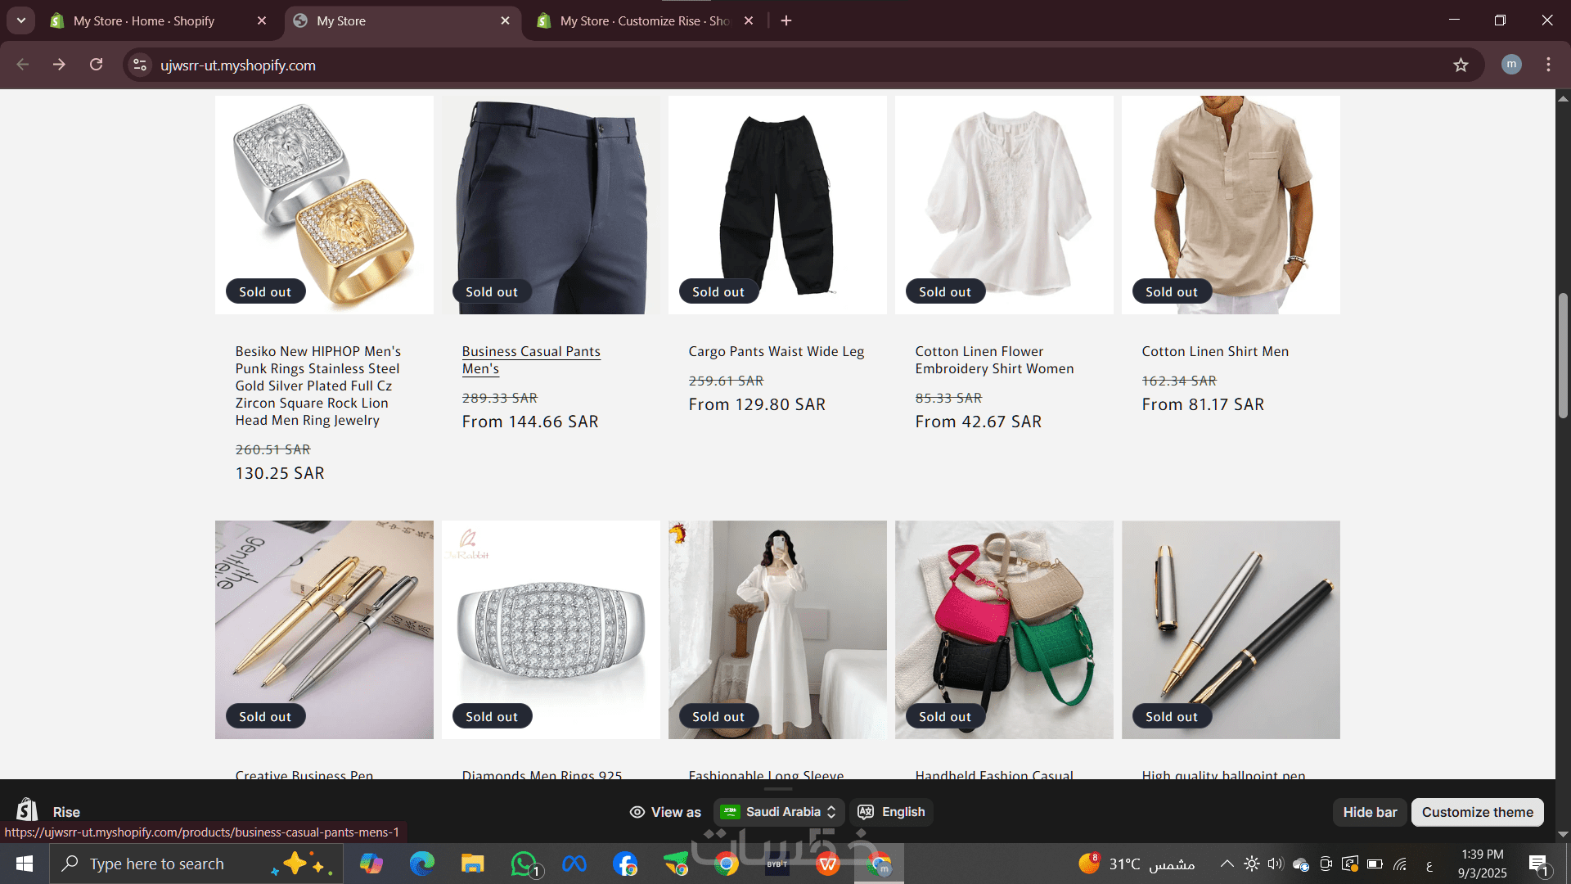Screen dimensions: 1571x884
Task: Click Customize theme button
Action: click(1477, 812)
